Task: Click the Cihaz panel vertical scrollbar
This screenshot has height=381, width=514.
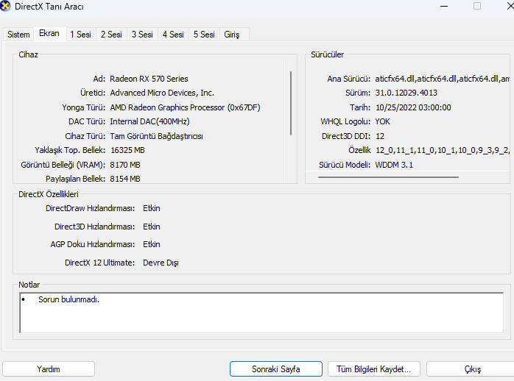Action: (291, 103)
